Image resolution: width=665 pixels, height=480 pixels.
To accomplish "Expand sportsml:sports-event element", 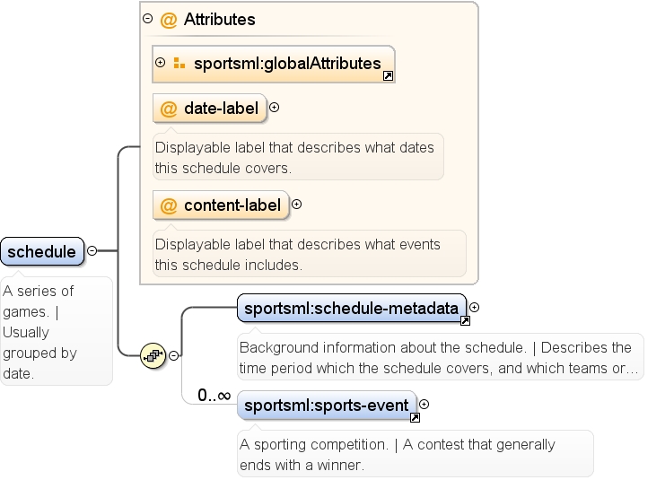I will pos(424,405).
